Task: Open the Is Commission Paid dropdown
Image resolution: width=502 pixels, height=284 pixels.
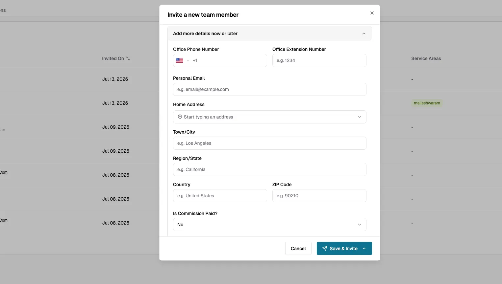Action: [x=269, y=225]
